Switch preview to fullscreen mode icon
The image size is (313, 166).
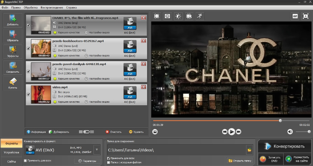[306, 16]
